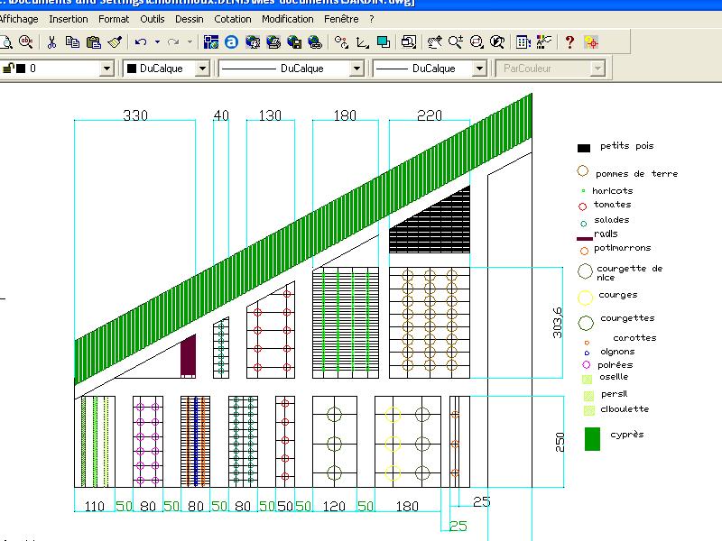Select the Match Properties paintbrush tool
This screenshot has width=722, height=541.
point(115,41)
